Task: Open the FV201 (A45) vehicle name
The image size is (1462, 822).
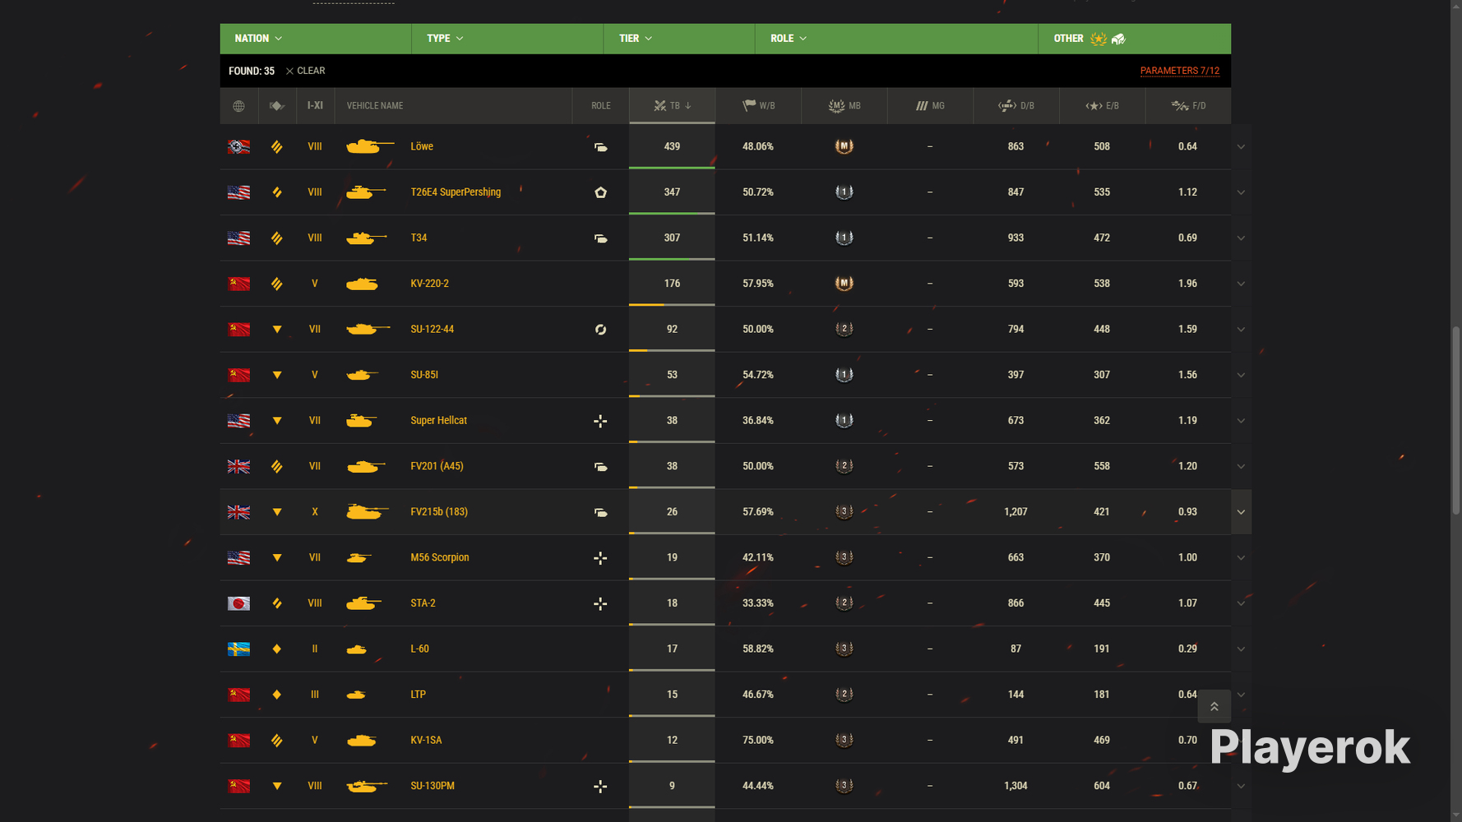Action: click(437, 466)
